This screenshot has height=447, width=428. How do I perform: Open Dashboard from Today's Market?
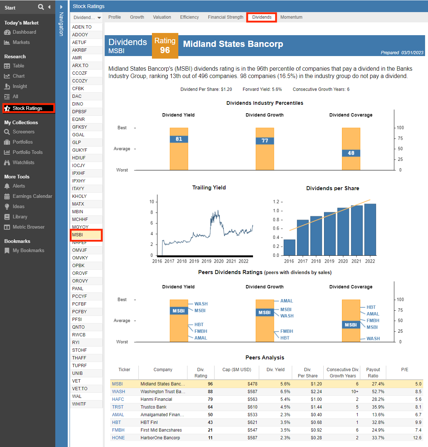tap(24, 32)
